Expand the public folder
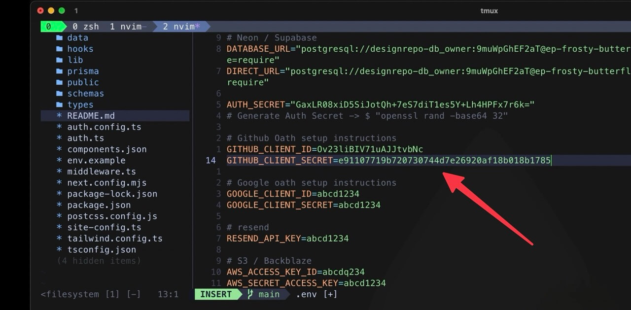 [x=83, y=82]
